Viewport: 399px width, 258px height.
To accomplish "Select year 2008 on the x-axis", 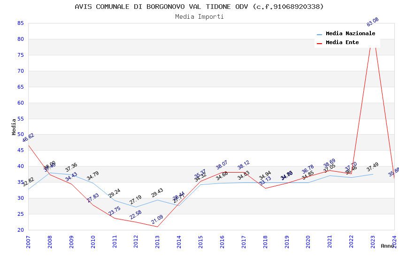I will (x=50, y=242).
